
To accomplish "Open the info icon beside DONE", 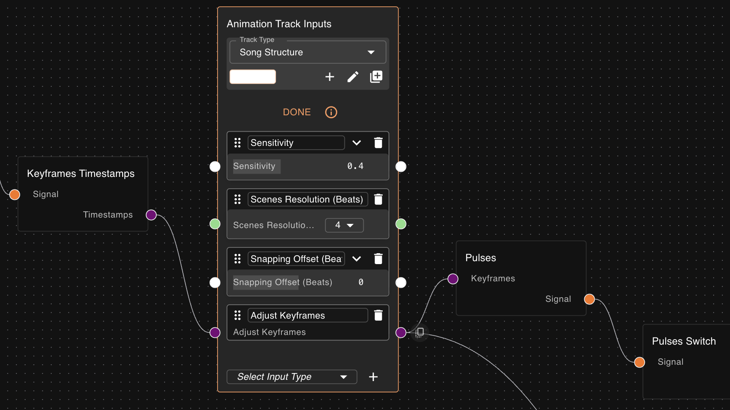I will point(331,112).
